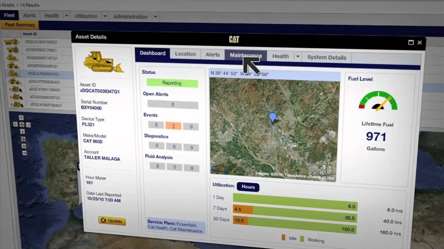The width and height of the screenshot is (444, 249).
Task: Select the Fleet Summary tab
Action: (20, 25)
